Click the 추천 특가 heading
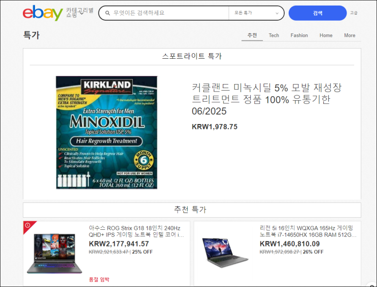The height and width of the screenshot is (287, 377). click(x=190, y=210)
